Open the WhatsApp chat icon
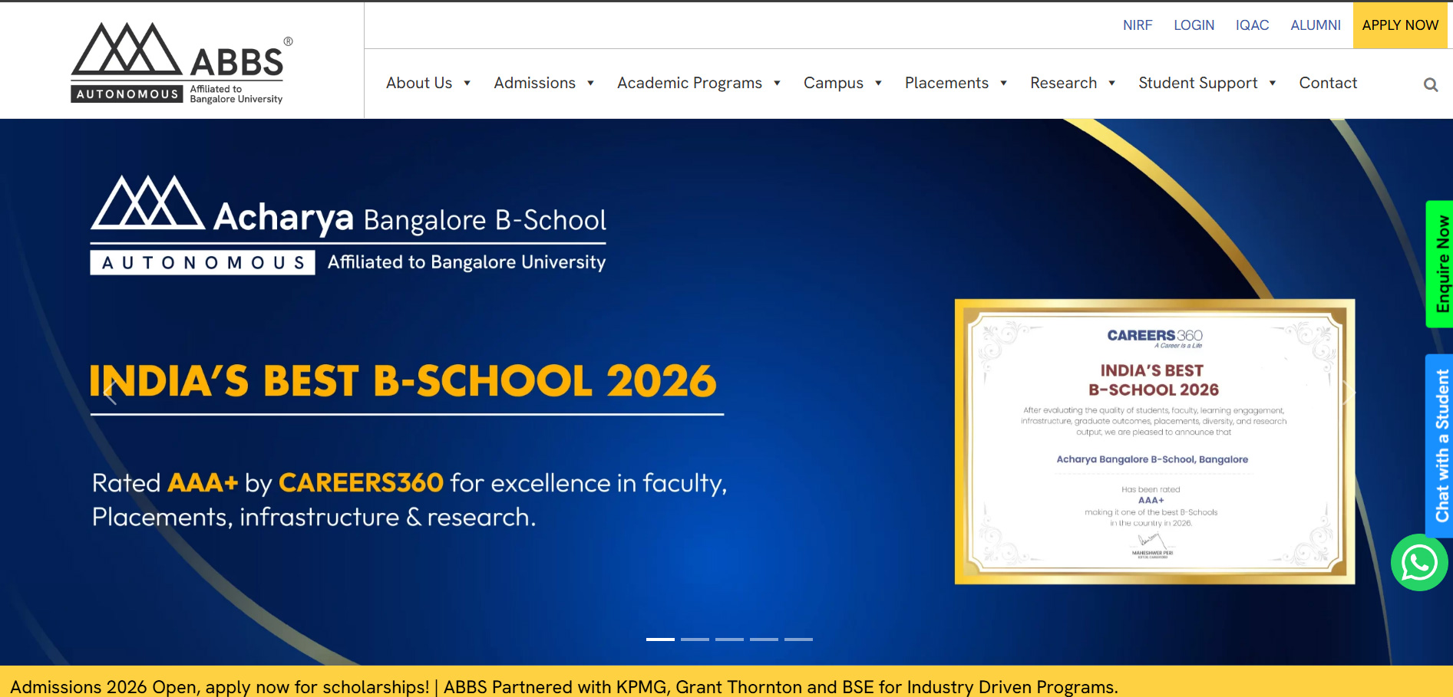The height and width of the screenshot is (697, 1453). [1419, 563]
